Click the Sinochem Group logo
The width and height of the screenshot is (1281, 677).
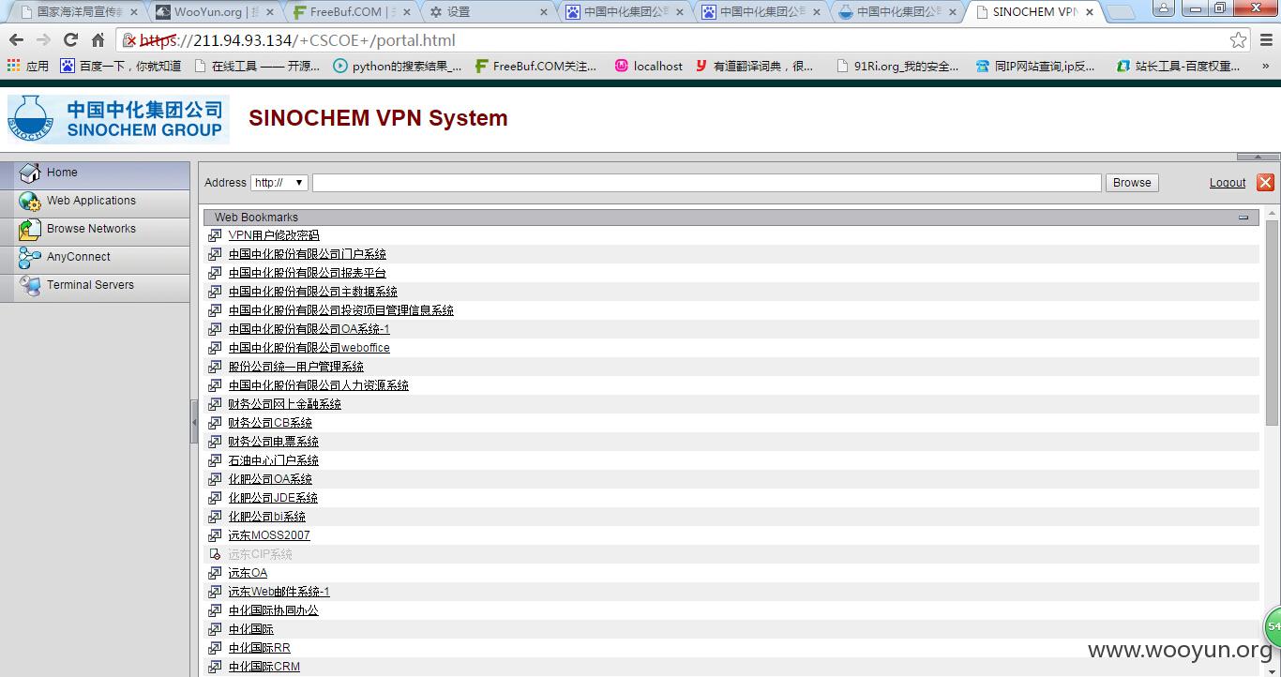point(117,119)
